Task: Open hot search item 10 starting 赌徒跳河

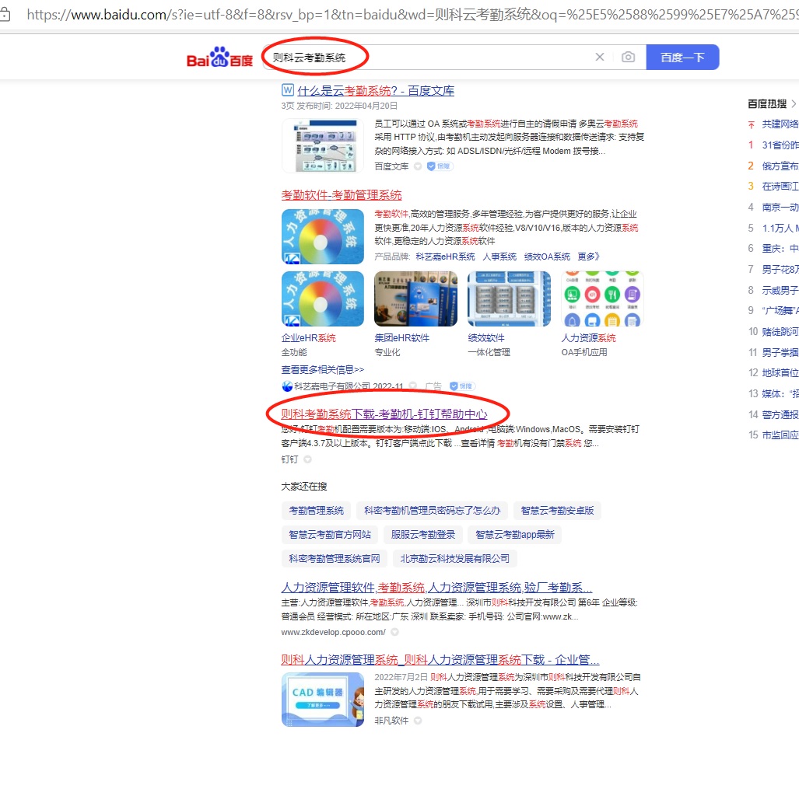Action: (x=780, y=332)
